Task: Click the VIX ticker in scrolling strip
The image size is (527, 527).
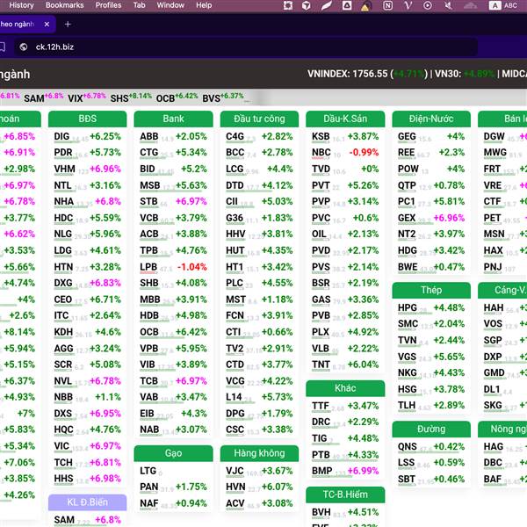Action: pos(76,97)
